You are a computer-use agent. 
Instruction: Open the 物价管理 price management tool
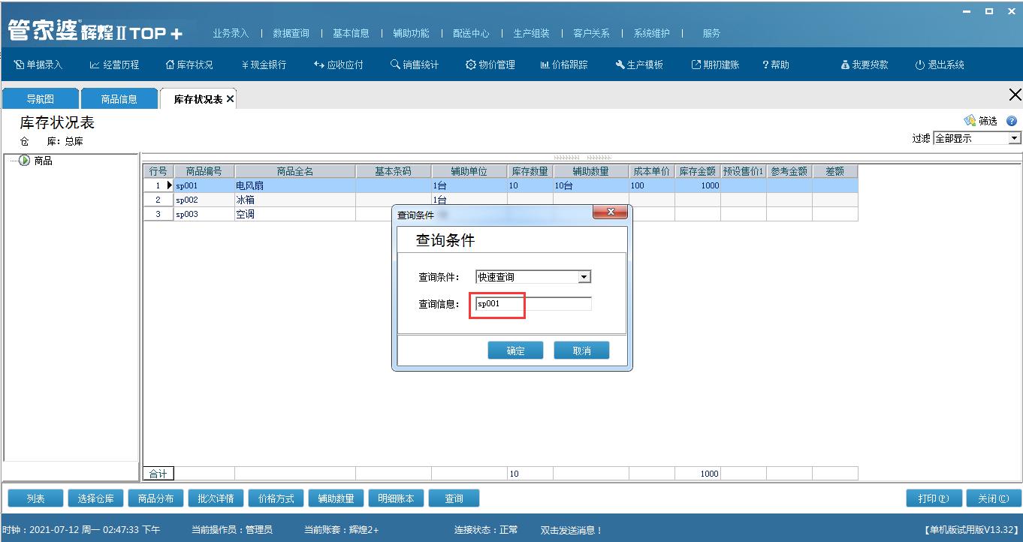click(x=490, y=65)
